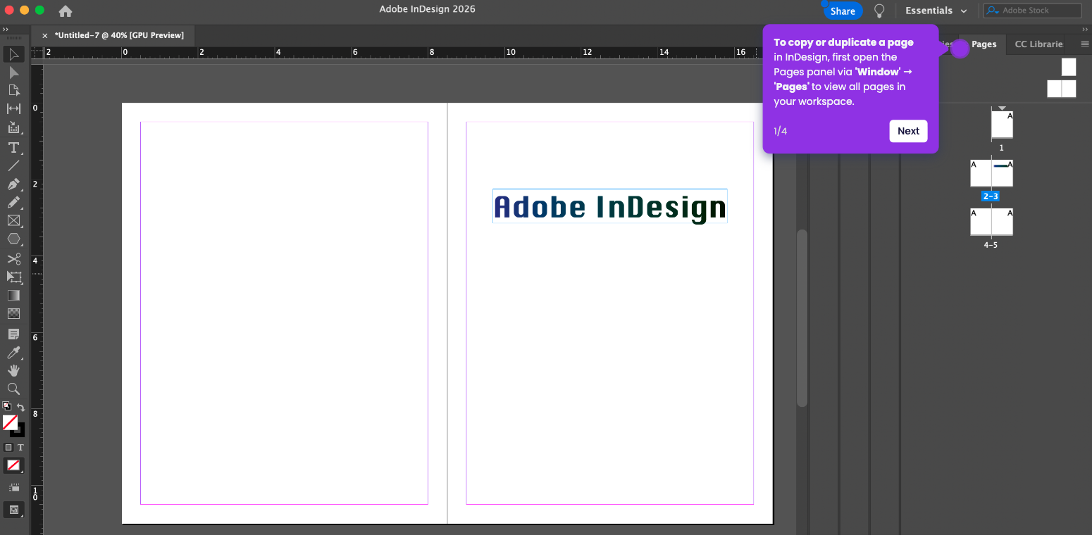Select the Hand tool
The image size is (1092, 535).
[14, 370]
